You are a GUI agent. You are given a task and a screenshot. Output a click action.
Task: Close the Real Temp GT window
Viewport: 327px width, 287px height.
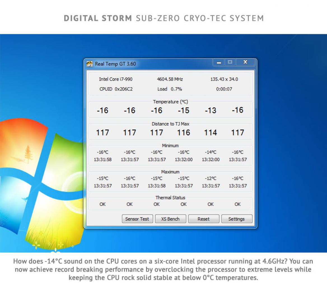point(245,62)
